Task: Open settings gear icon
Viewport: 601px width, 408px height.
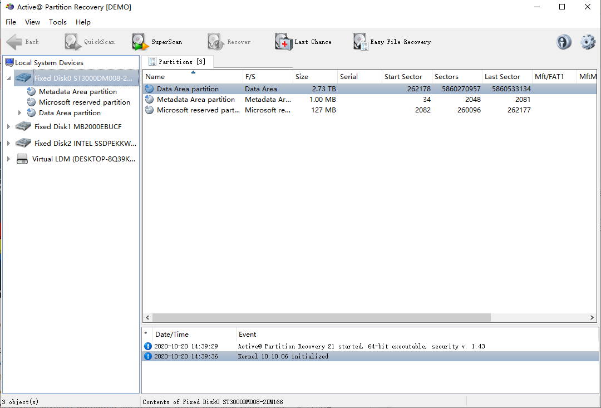Action: pos(588,42)
